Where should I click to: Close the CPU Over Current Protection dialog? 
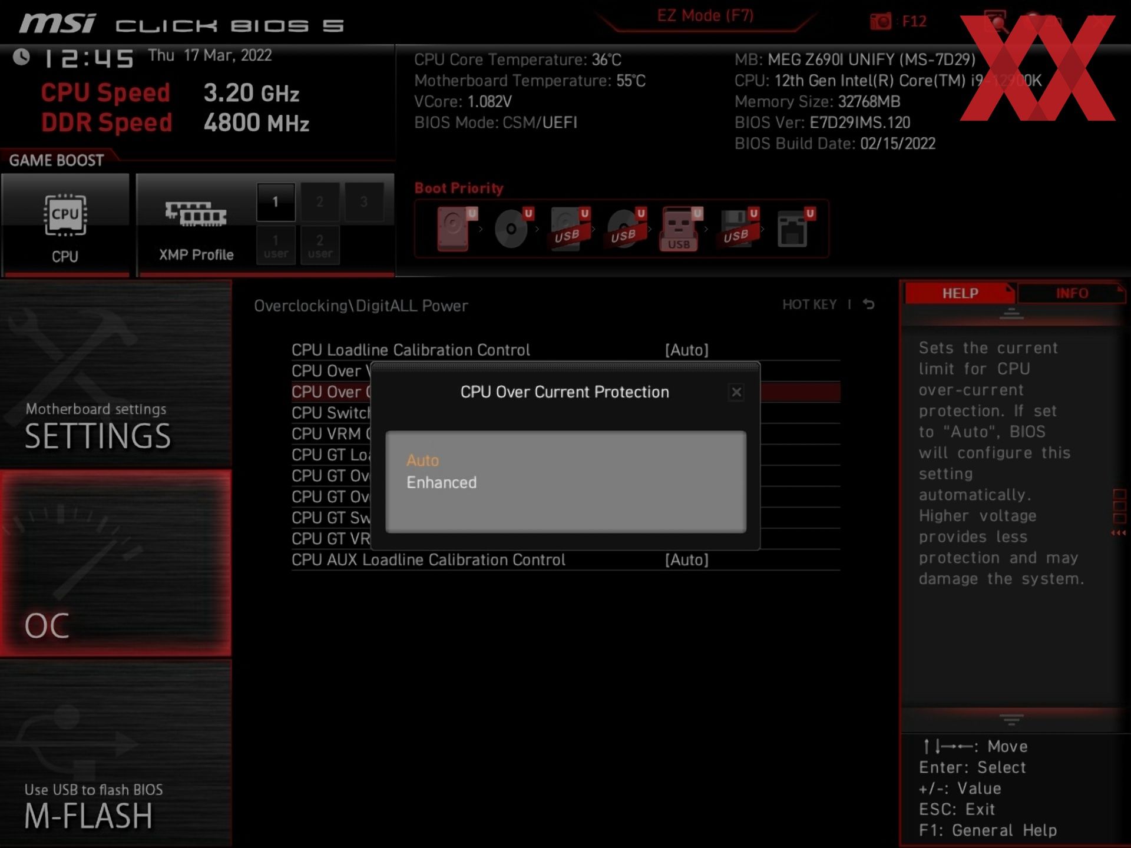(x=736, y=392)
